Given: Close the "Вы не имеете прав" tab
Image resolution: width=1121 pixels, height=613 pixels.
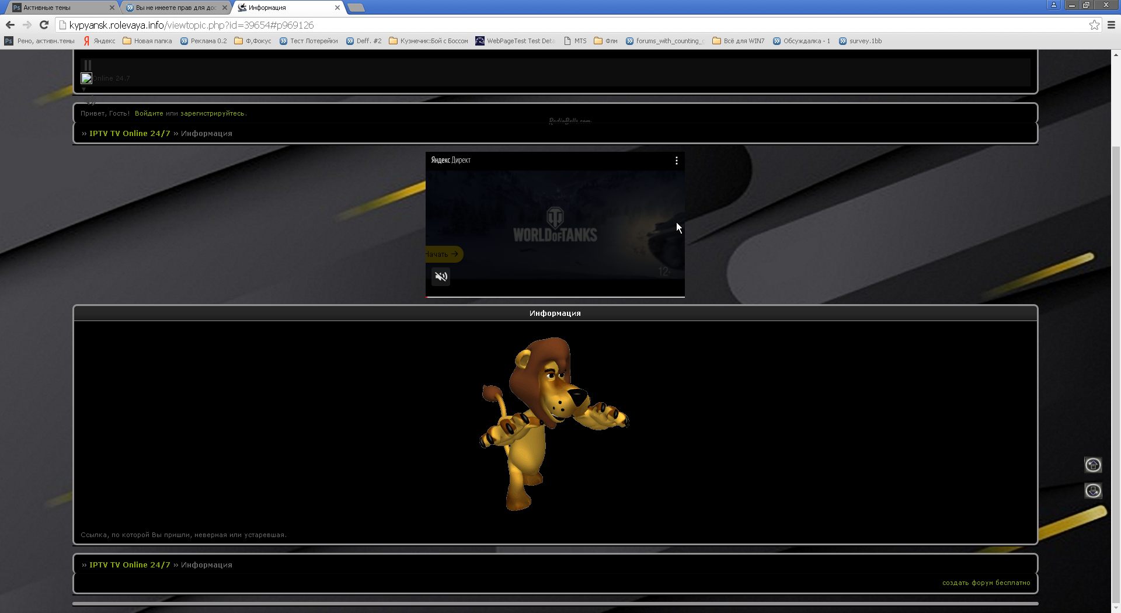Looking at the screenshot, I should [225, 8].
